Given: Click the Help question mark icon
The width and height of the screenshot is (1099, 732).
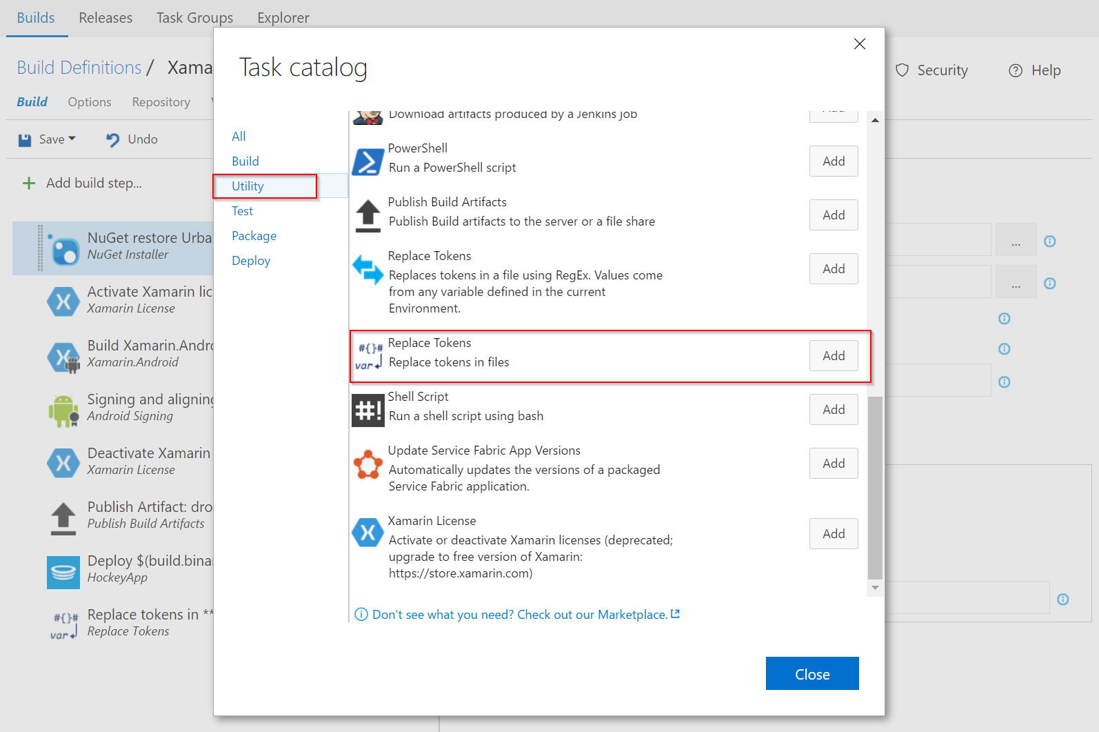Looking at the screenshot, I should [x=1016, y=70].
